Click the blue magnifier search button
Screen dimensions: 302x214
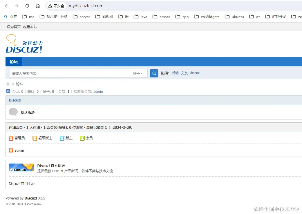pyautogui.click(x=154, y=73)
